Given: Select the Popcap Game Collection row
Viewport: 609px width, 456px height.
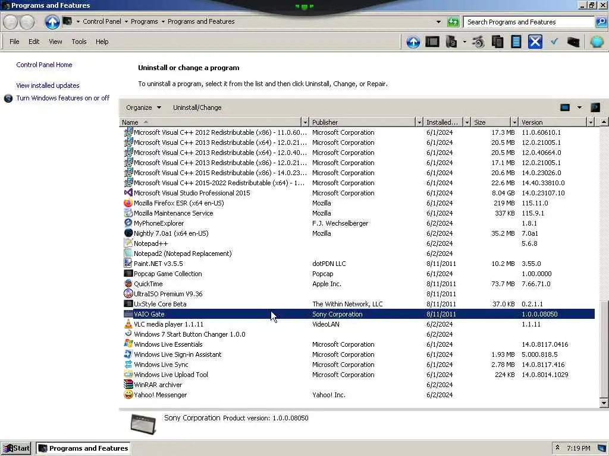Looking at the screenshot, I should tap(359, 273).
